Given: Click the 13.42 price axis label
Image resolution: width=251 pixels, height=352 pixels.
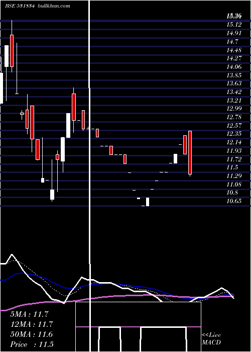Looking at the screenshot, I should coord(234,92).
